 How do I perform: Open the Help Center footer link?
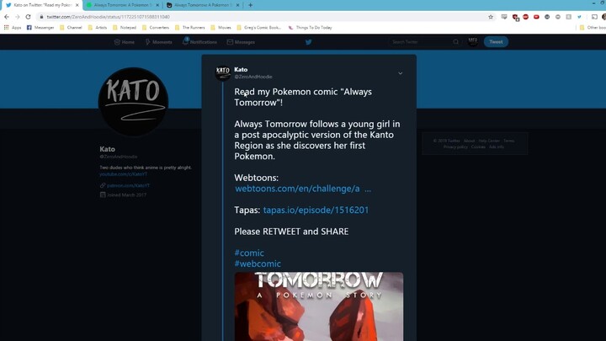[x=489, y=141]
